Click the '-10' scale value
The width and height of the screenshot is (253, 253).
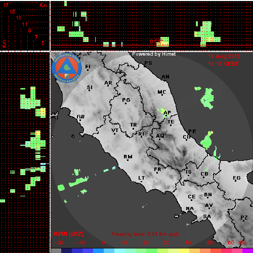(x=80, y=243)
